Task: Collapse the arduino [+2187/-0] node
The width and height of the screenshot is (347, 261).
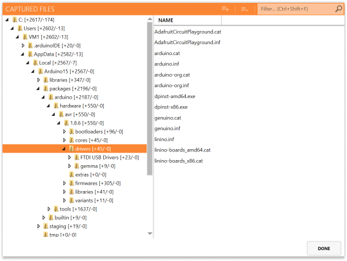Action: click(44, 97)
